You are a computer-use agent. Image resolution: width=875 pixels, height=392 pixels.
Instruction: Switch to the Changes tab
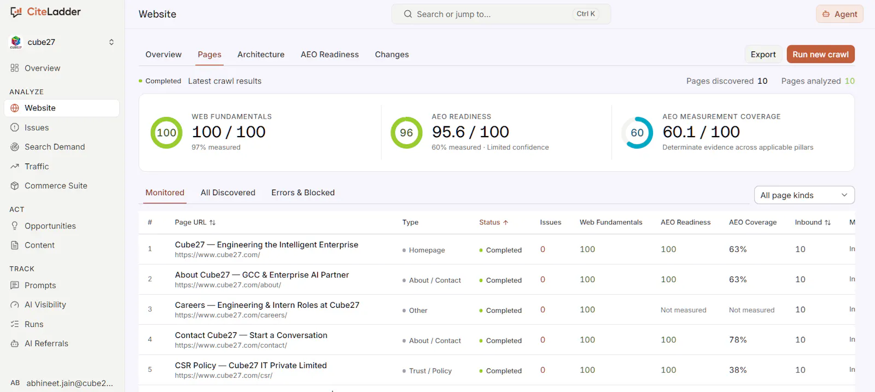coord(392,55)
